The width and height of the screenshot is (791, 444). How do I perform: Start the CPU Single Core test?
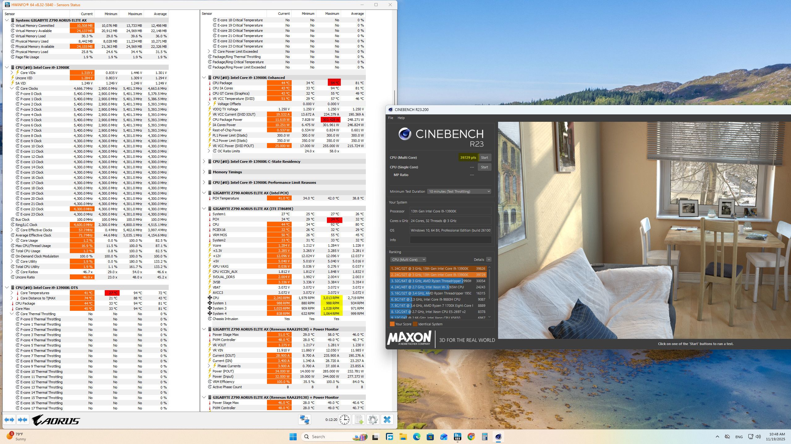click(x=484, y=167)
